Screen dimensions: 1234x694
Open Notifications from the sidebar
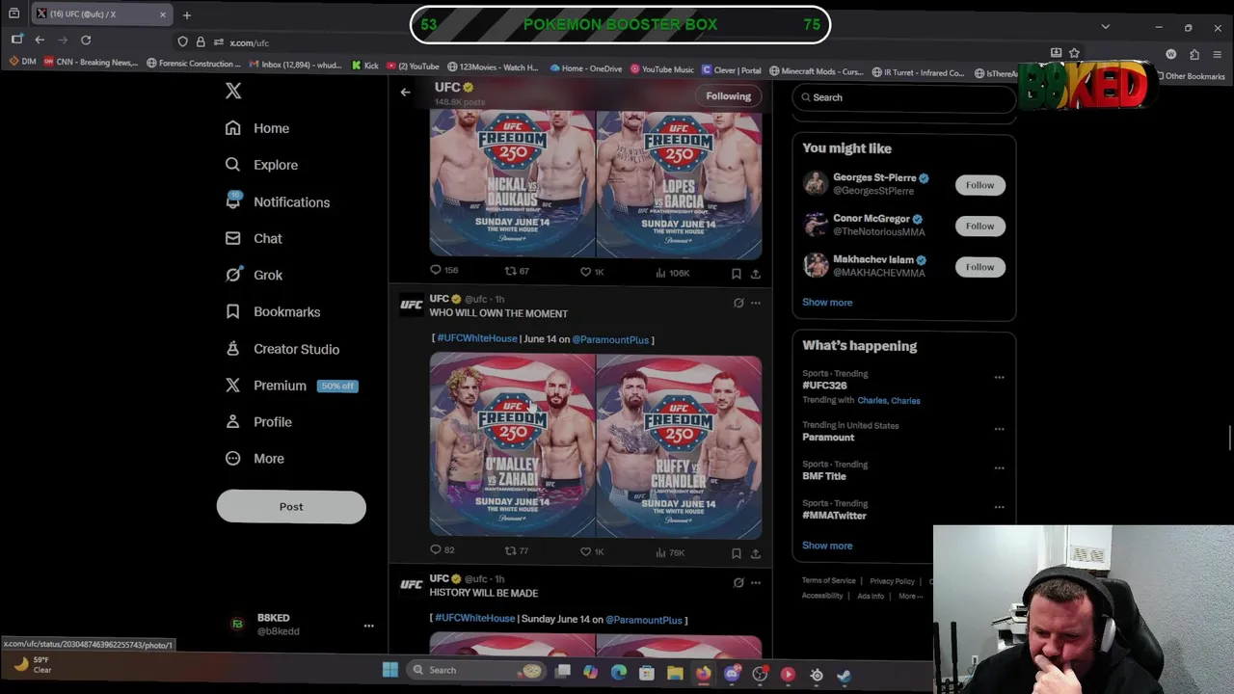point(278,202)
